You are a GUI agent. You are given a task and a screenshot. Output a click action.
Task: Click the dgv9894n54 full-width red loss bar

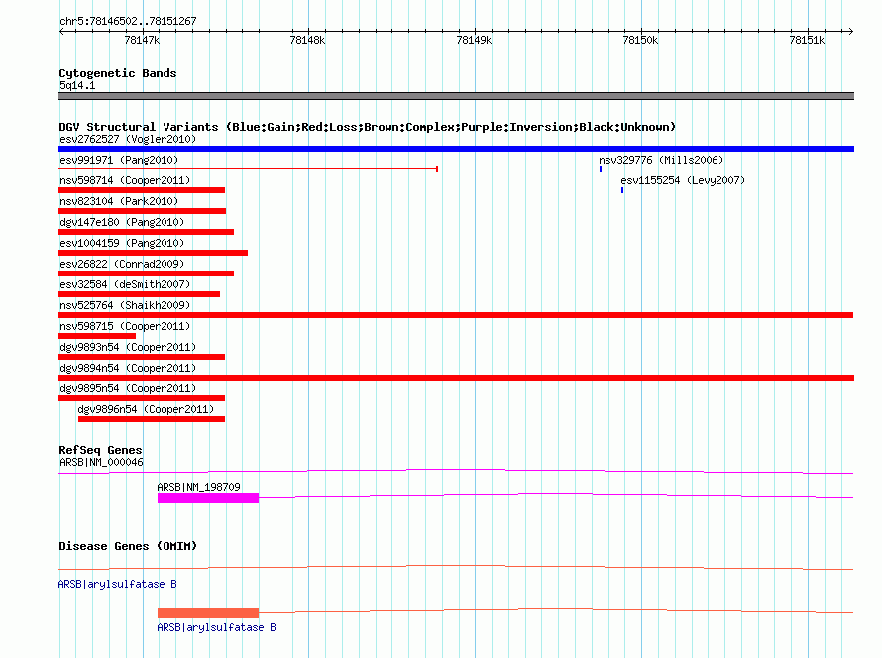pyautogui.click(x=456, y=378)
